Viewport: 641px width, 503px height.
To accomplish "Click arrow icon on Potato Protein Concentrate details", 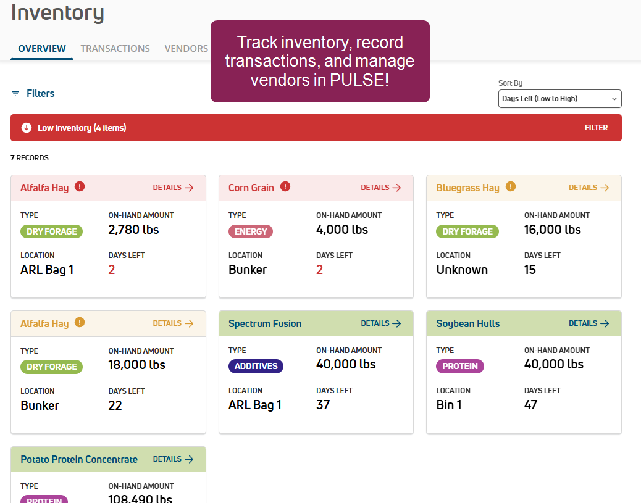I will 189,459.
